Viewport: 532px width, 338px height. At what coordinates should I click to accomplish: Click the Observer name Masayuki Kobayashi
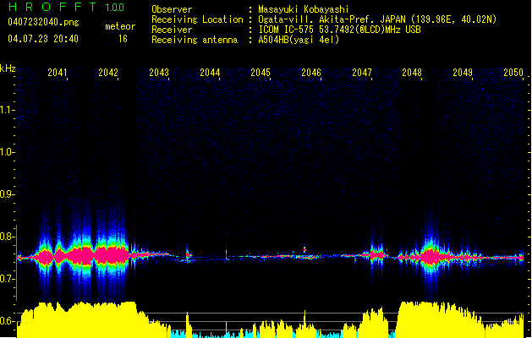(304, 9)
